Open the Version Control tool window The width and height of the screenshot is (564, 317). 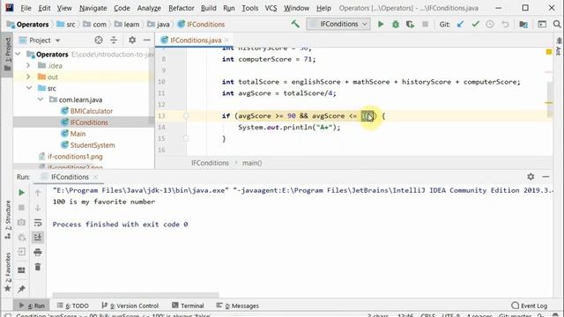point(130,306)
